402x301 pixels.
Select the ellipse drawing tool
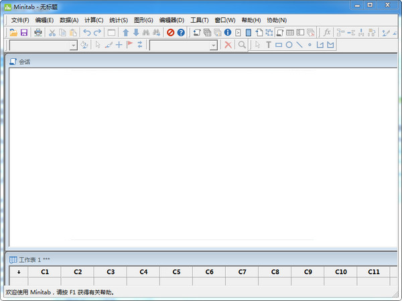point(289,45)
